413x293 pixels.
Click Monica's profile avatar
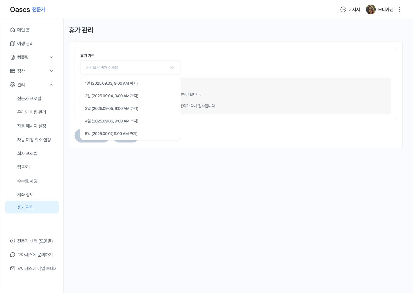pos(371,9)
